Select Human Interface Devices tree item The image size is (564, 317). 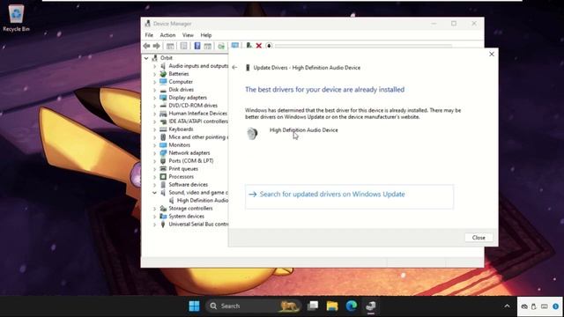197,114
